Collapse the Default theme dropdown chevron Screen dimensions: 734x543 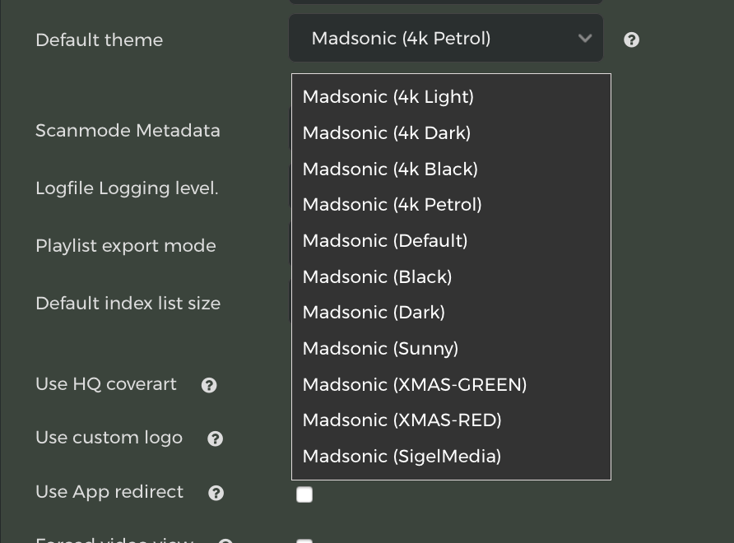585,38
